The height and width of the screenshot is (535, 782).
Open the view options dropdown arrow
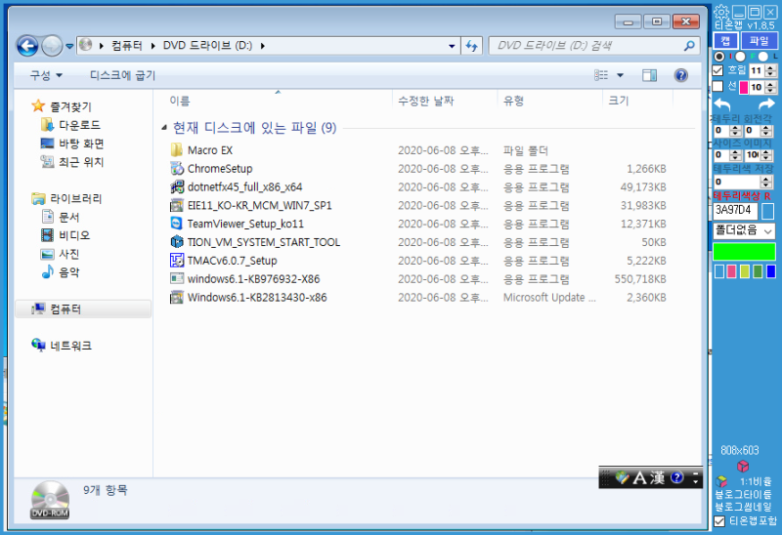coord(620,75)
